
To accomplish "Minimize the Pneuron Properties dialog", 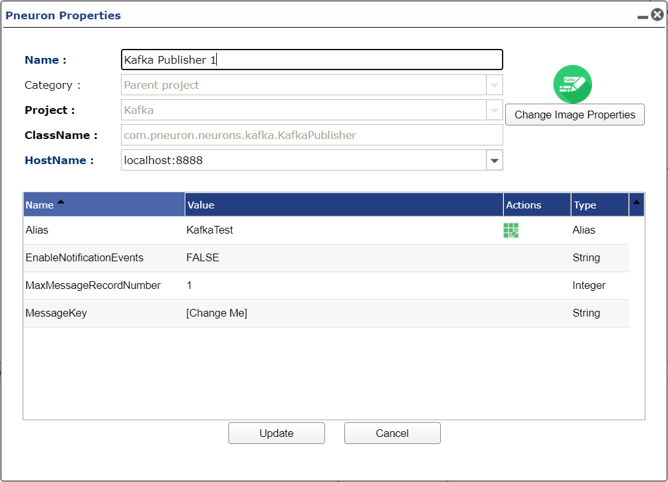I will click(642, 17).
